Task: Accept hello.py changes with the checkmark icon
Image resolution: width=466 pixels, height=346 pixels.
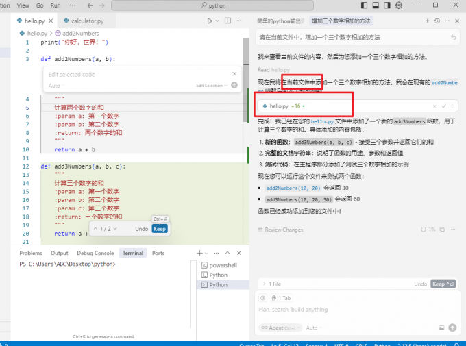Action: 444,106
